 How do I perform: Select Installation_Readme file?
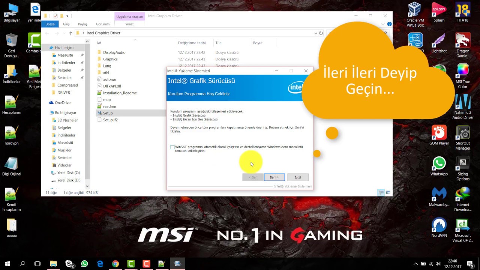120,93
